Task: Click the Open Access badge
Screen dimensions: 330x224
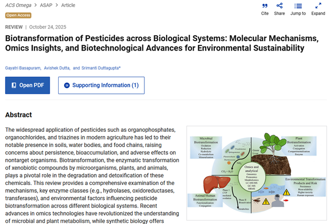Action: click(x=18, y=15)
